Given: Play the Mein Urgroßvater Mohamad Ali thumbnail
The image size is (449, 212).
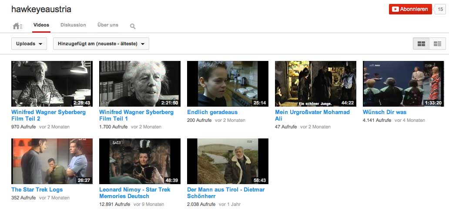Looking at the screenshot, I should pyautogui.click(x=315, y=84).
